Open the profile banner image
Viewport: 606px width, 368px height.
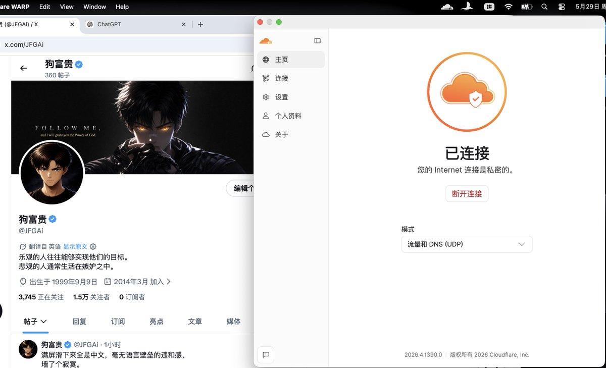click(x=132, y=127)
